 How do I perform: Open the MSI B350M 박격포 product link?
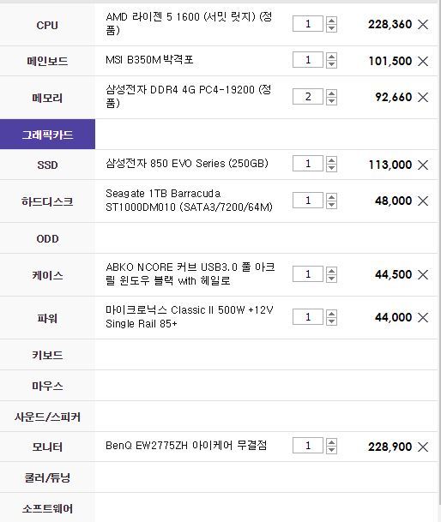[x=149, y=60]
